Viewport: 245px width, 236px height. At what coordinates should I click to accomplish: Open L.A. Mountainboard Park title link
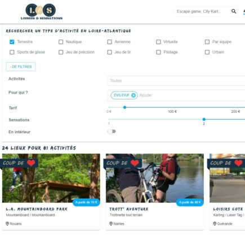[37, 209]
